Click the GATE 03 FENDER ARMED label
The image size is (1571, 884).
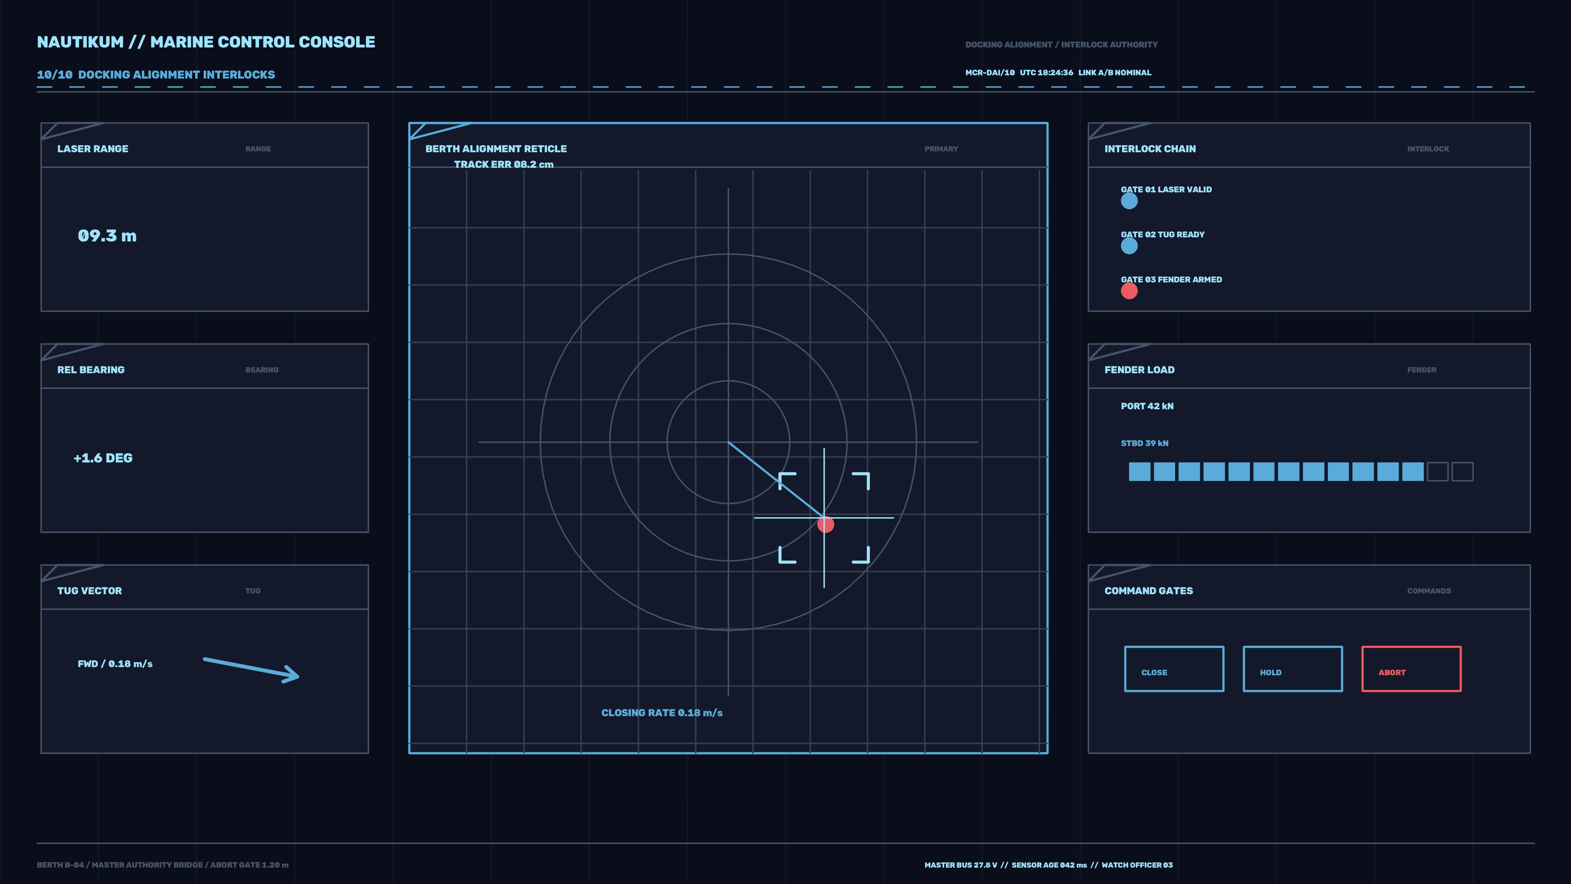click(1172, 280)
